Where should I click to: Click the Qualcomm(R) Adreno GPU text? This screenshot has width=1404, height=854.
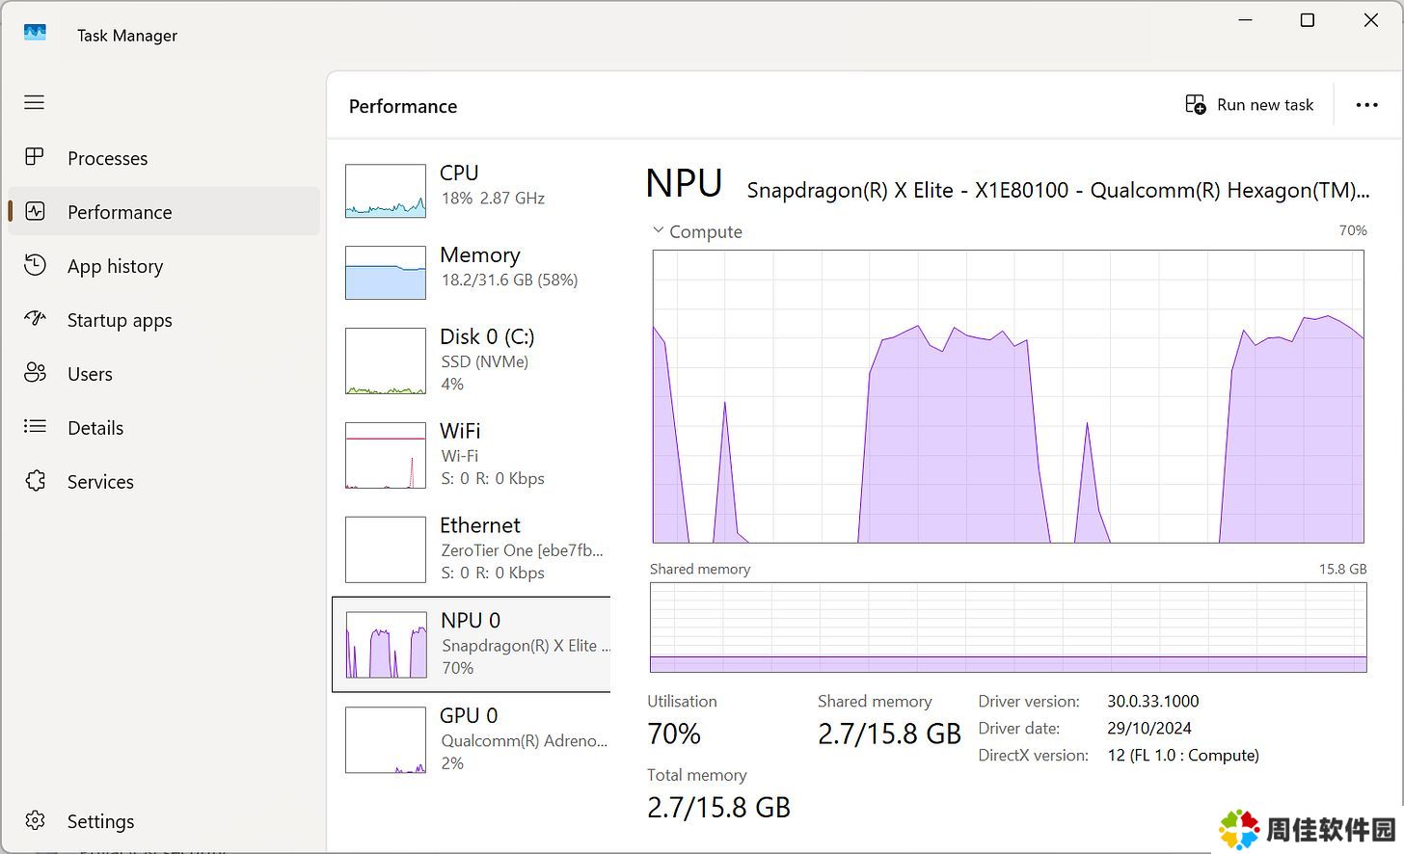pos(525,740)
